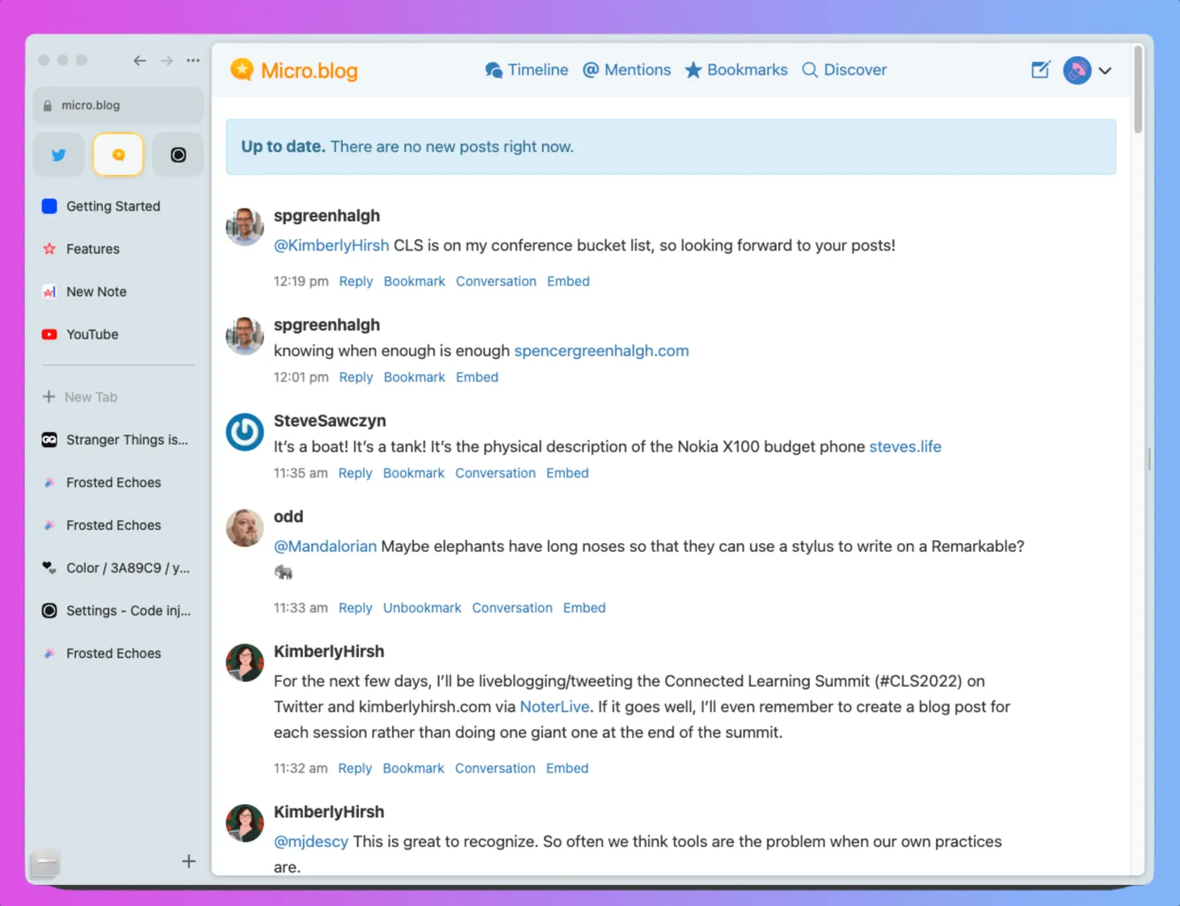
Task: Open the black circle pinned tab
Action: pyautogui.click(x=178, y=154)
